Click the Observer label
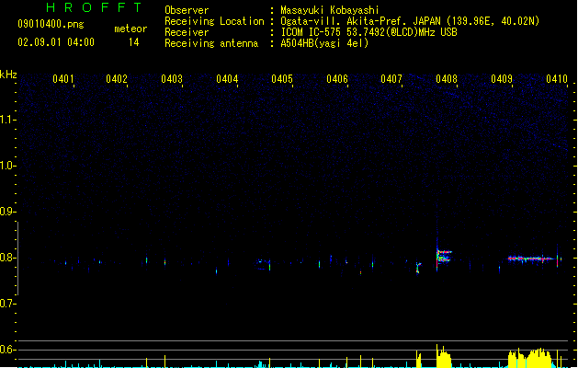The width and height of the screenshot is (578, 368). click(187, 10)
